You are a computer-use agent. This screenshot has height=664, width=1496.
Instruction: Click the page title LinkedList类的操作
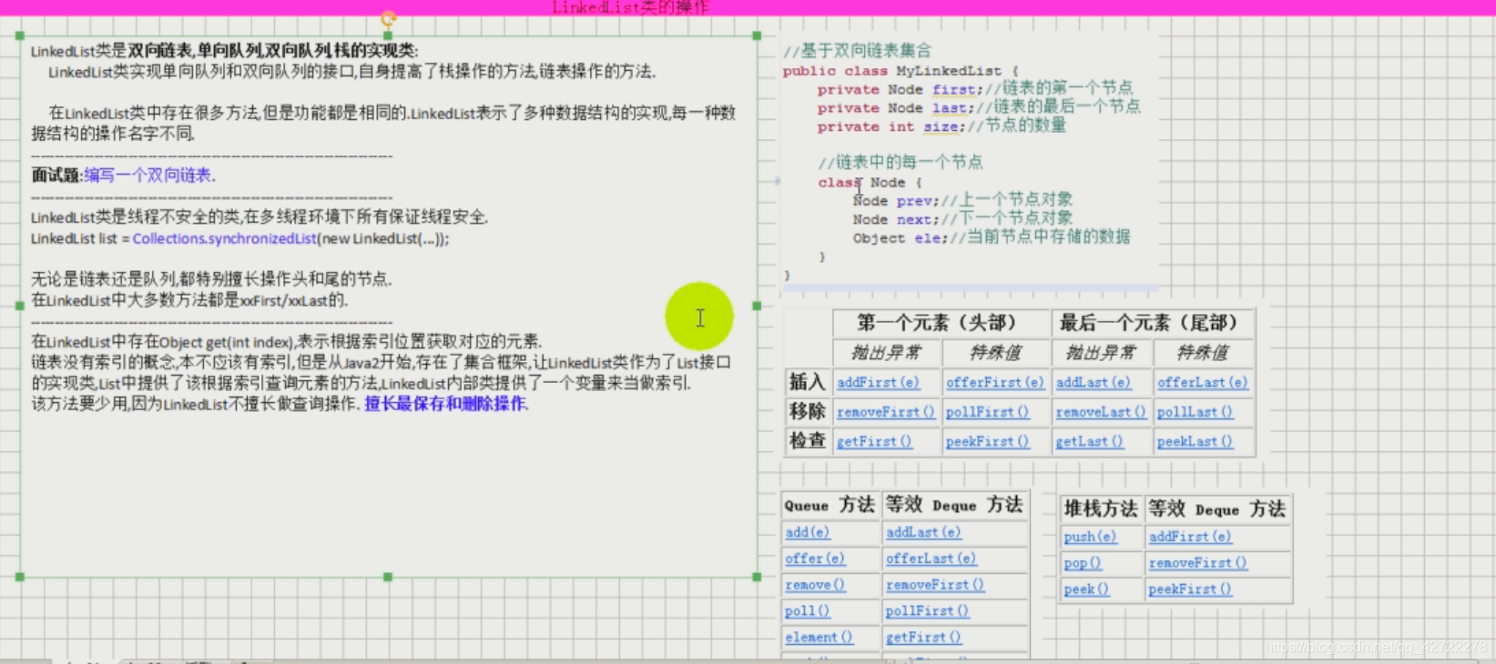tap(630, 7)
